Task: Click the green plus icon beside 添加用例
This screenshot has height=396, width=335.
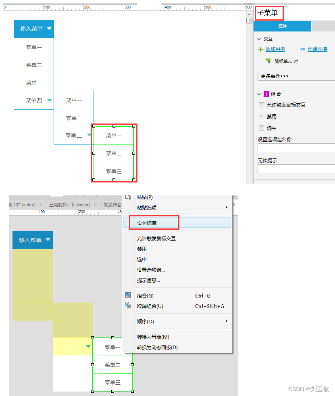Action: point(260,49)
